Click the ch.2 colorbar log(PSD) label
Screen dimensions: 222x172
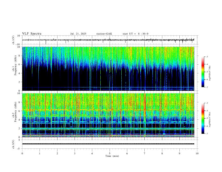coord(210,119)
